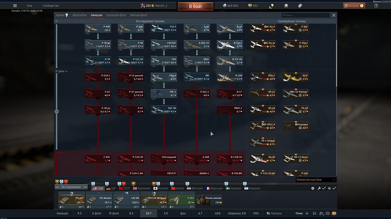The image size is (391, 219).
Task: Expand the Наборы presets list
Action: click(274, 214)
